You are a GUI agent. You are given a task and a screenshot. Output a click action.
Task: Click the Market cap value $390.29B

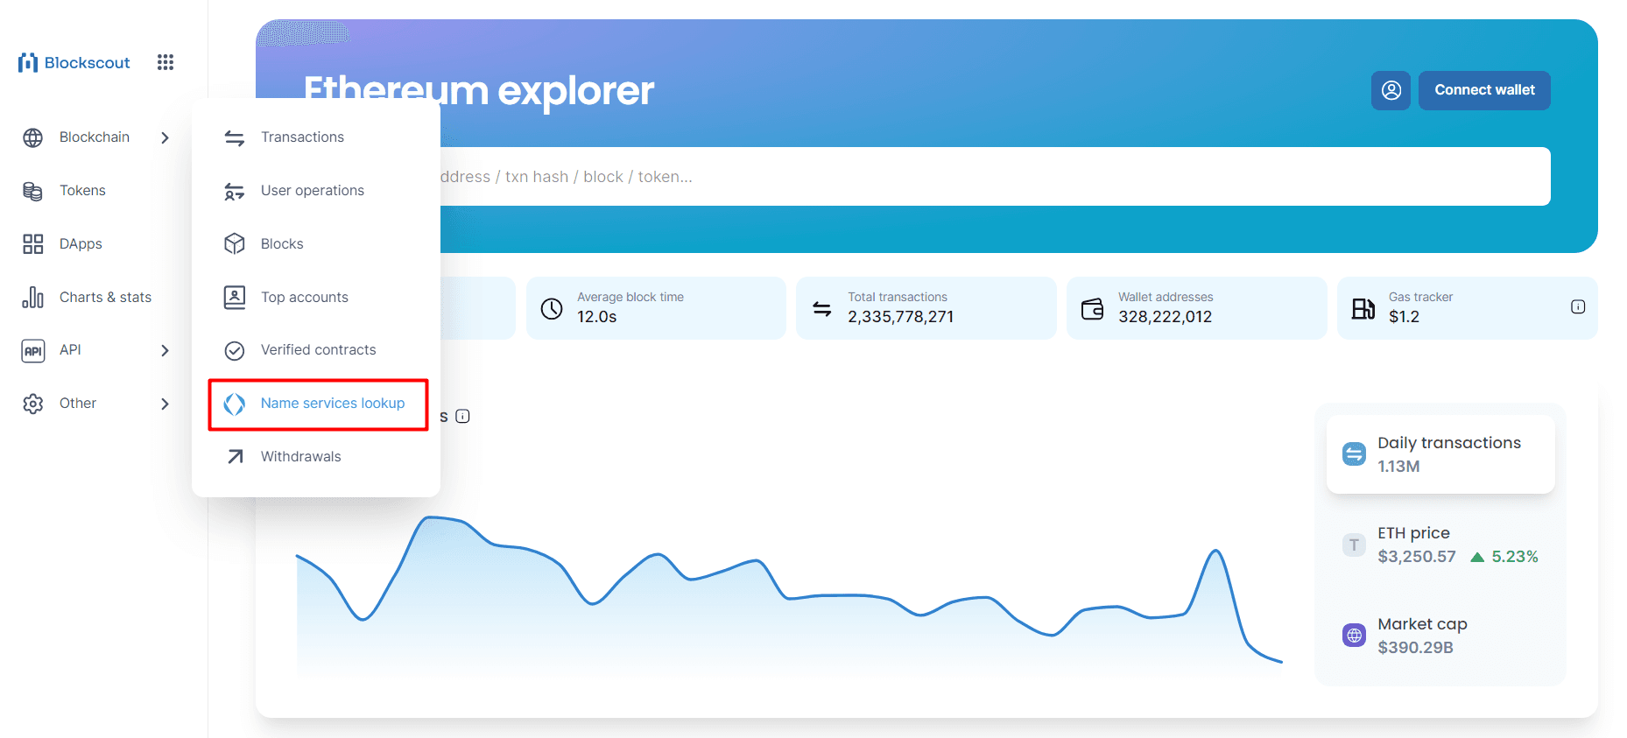pyautogui.click(x=1415, y=648)
